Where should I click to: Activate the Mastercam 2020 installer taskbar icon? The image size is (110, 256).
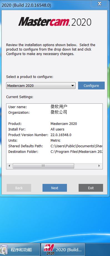click(63, 250)
